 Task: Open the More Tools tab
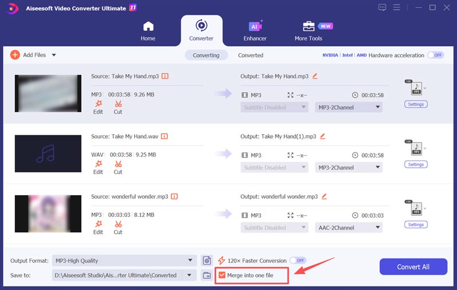tap(308, 31)
